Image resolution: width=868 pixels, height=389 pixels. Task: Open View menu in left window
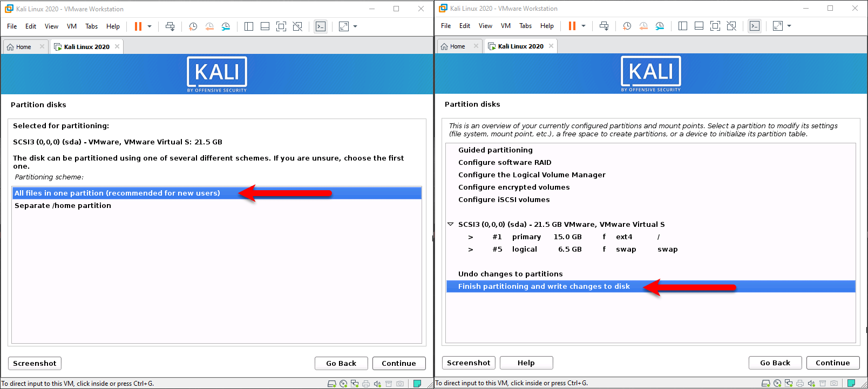51,26
